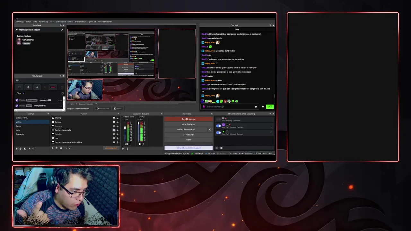
Task: Skip alert with fast-forward button
Action: (x=37, y=87)
